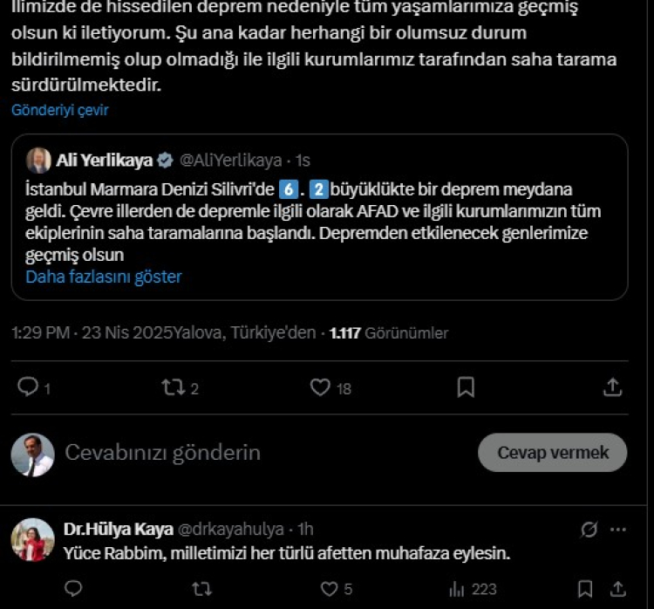The image size is (654, 609).
Task: Open the @AliYerlikaya handle in quoted post
Action: point(230,161)
